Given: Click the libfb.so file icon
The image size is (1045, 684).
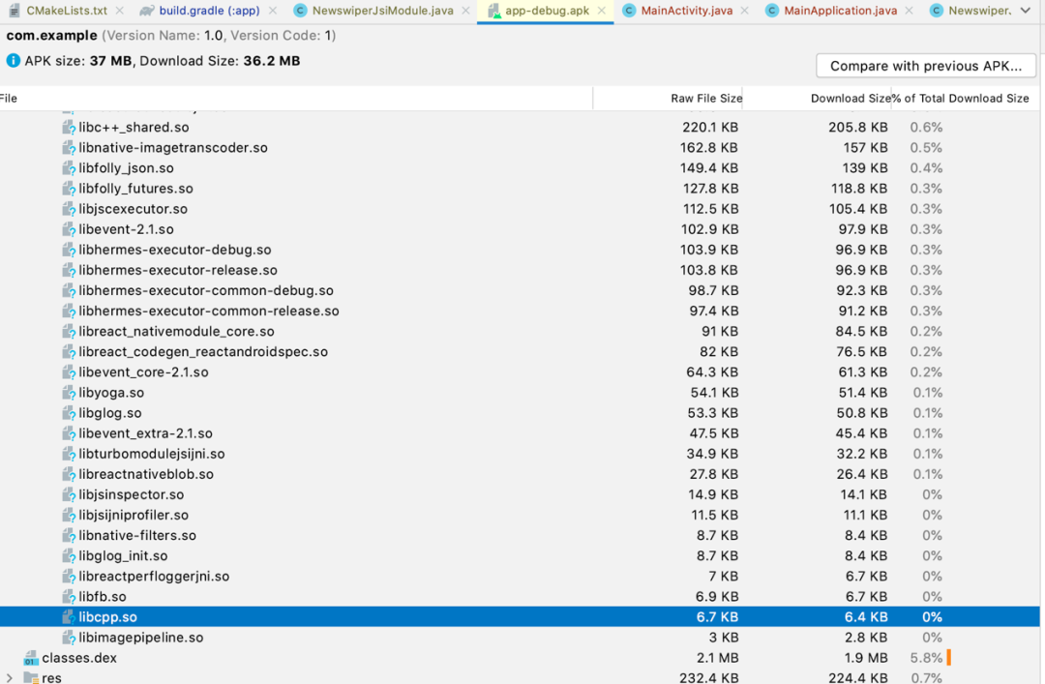Looking at the screenshot, I should [x=69, y=597].
